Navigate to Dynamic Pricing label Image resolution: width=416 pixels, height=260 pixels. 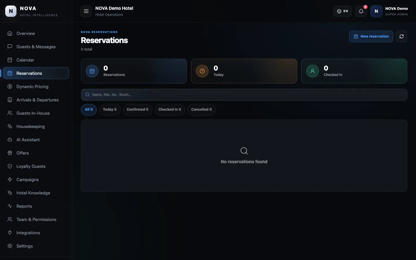click(32, 87)
